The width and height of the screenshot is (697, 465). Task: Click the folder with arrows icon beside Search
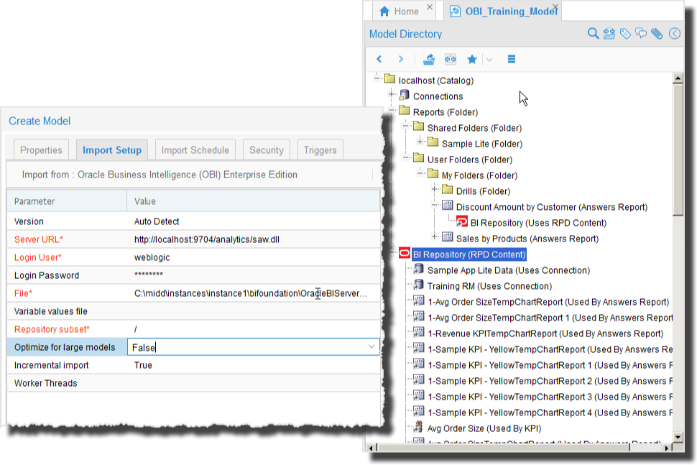[x=609, y=34]
